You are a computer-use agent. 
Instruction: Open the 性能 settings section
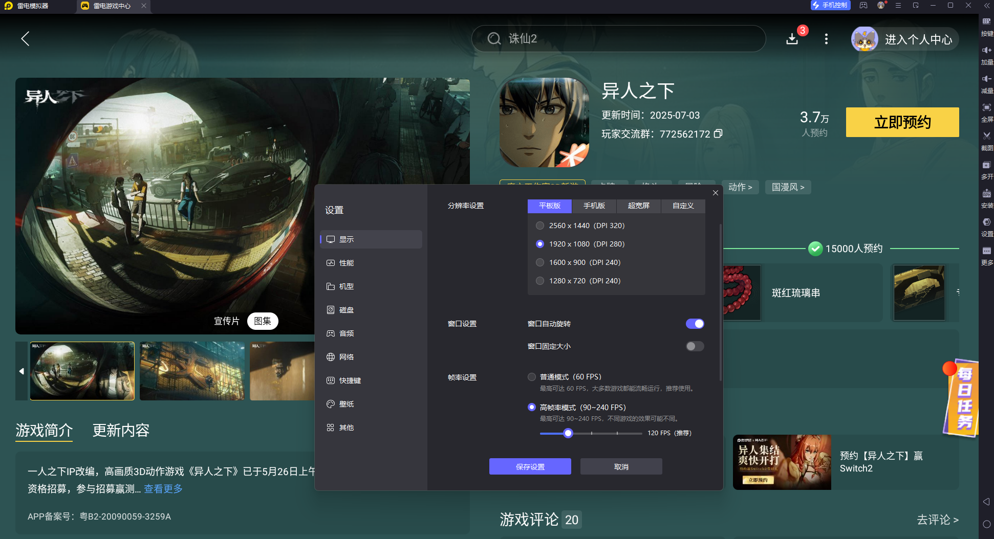coord(371,263)
